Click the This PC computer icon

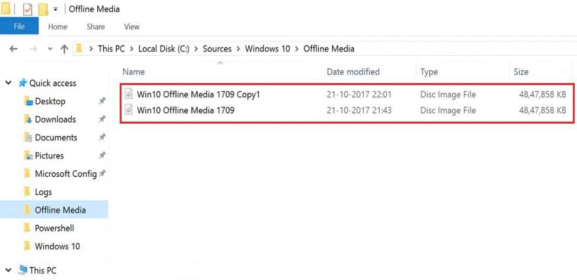[x=23, y=270]
